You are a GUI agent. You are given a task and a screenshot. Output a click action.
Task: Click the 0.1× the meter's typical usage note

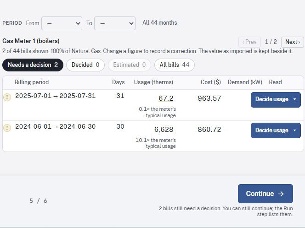(x=158, y=112)
